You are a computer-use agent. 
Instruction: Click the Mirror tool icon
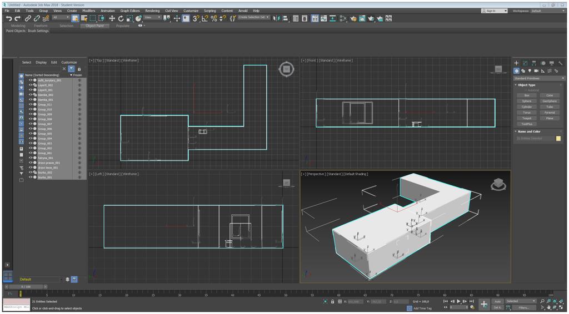pos(277,18)
